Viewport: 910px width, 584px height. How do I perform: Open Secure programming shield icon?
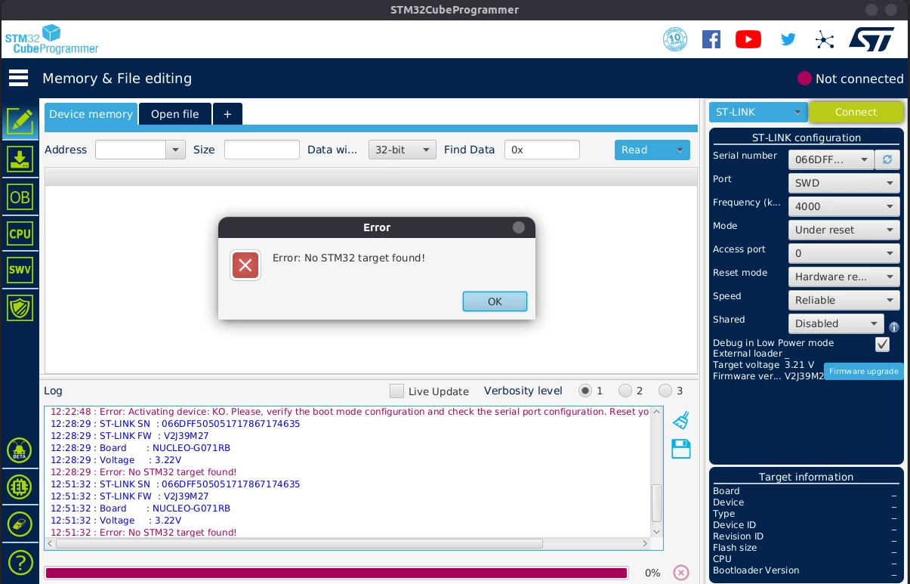tap(20, 307)
